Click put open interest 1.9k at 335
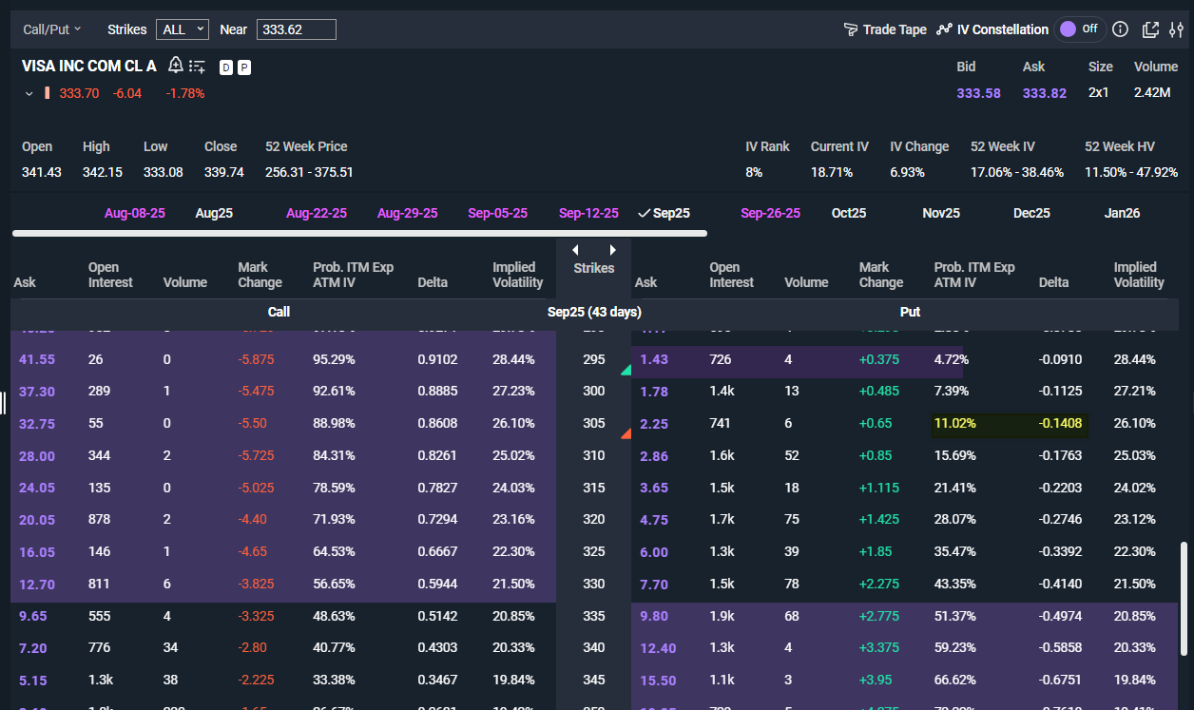Image resolution: width=1194 pixels, height=710 pixels. 722,616
